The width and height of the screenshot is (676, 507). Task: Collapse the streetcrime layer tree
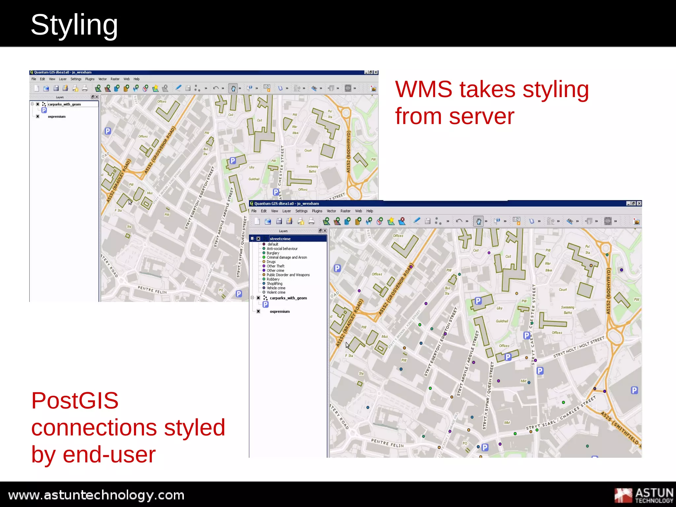click(x=252, y=238)
